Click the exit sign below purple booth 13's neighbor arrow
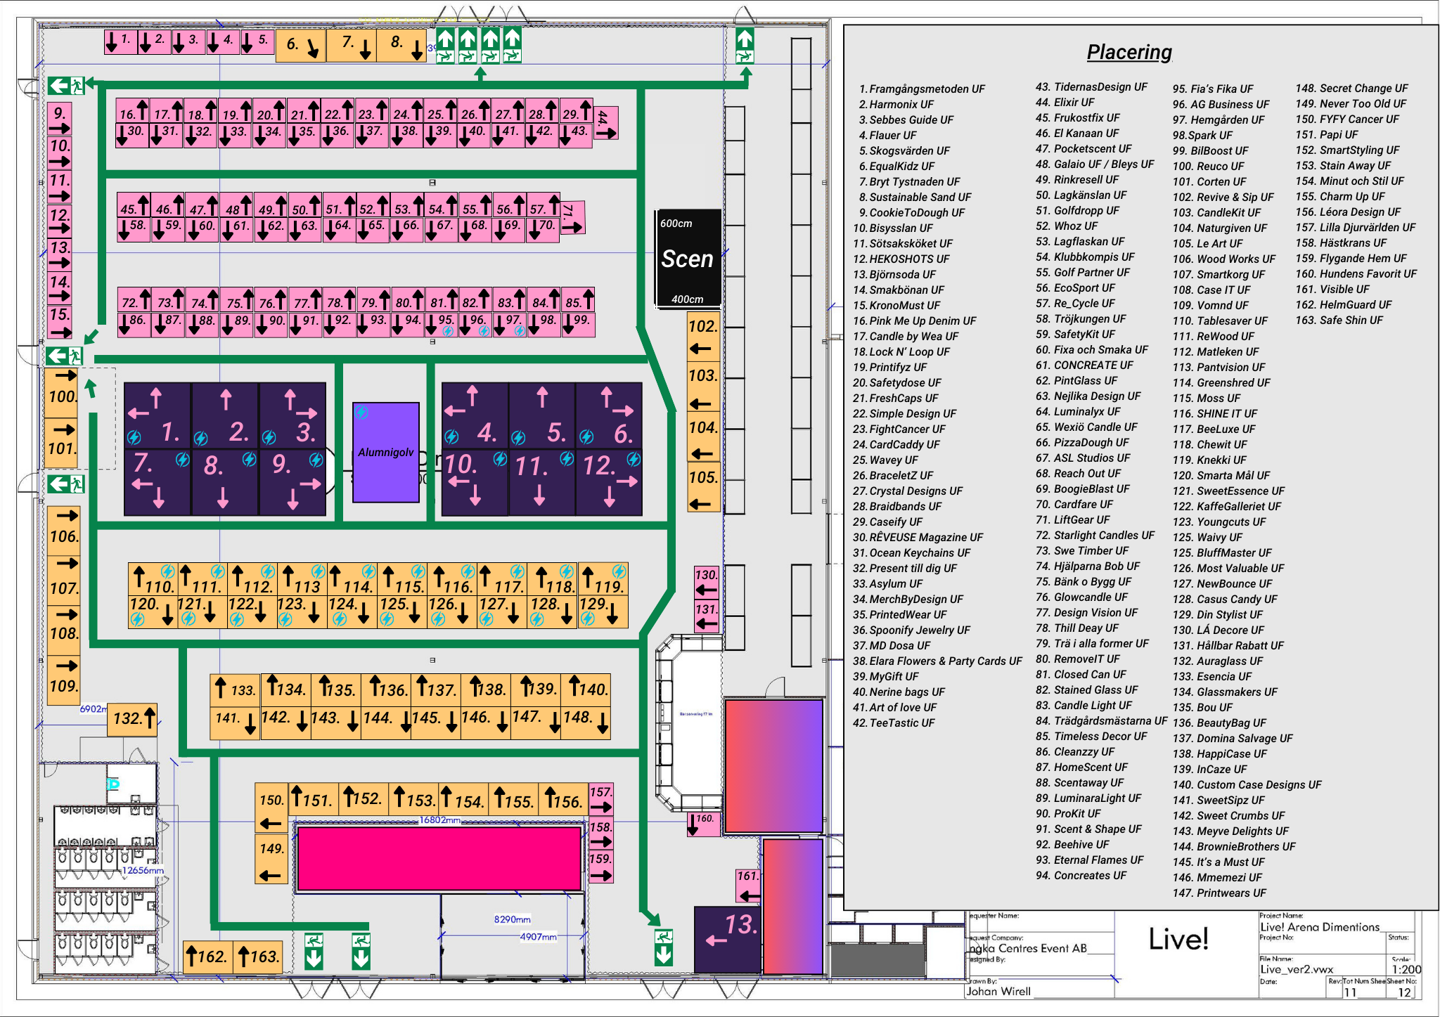Screen dimensions: 1440x1017 click(x=664, y=947)
